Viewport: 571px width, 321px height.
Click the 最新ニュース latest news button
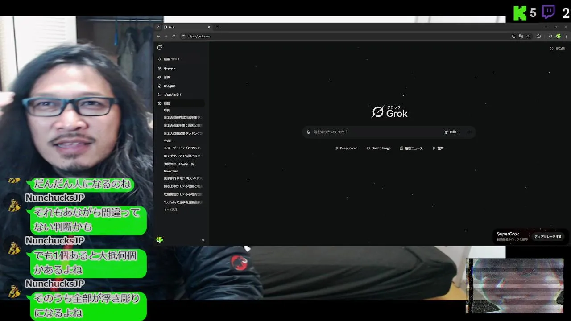coord(411,148)
